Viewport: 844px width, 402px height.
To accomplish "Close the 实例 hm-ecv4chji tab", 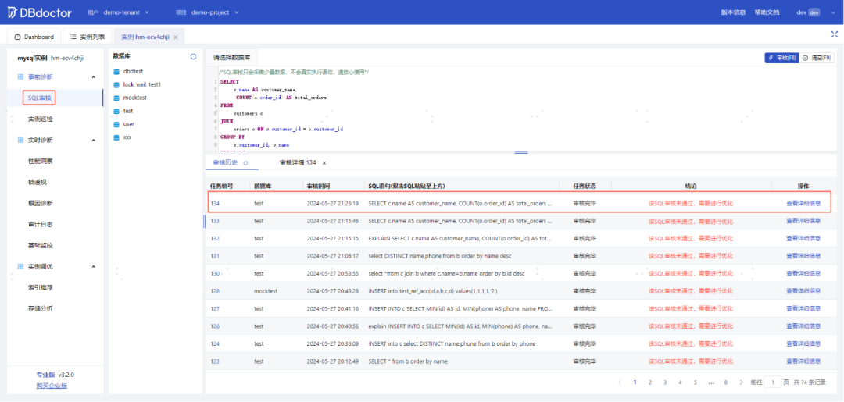I will point(176,37).
